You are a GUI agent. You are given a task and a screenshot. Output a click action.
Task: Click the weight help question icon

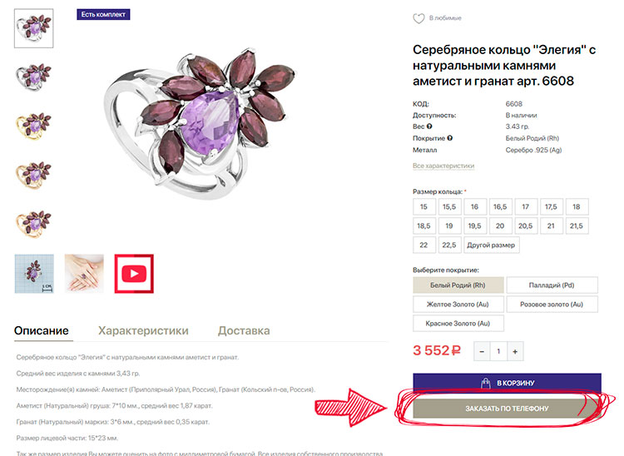[x=429, y=126]
